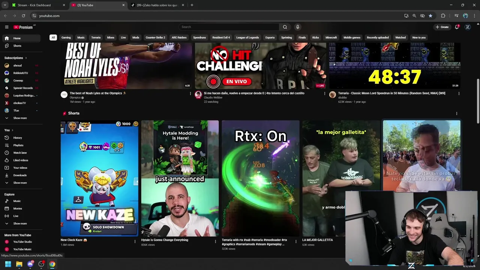Open a new browser tab
Screen dimensions: 480x270
(x=192, y=5)
